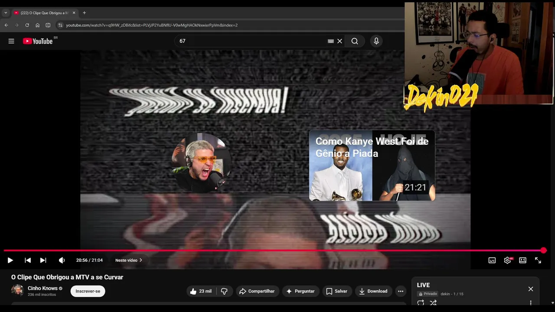Enter fullscreen with the player icon
Image resolution: width=555 pixels, height=312 pixels.
click(538, 260)
